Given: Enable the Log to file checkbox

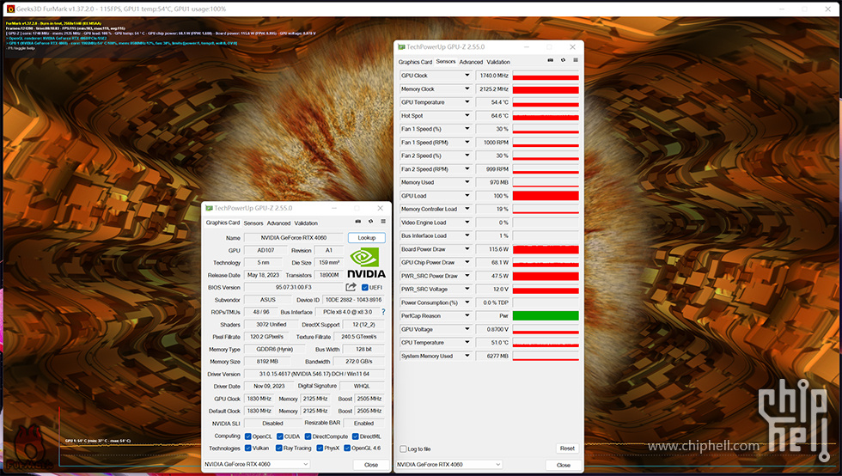Looking at the screenshot, I should pos(403,449).
